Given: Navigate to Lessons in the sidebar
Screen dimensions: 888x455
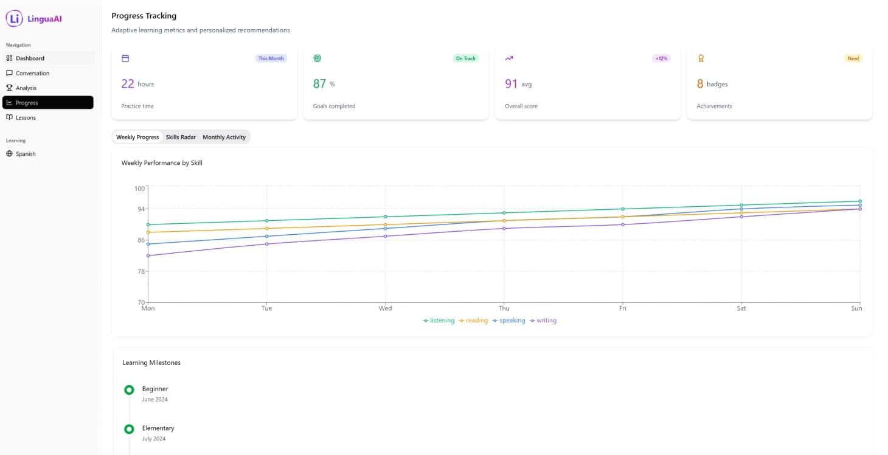Looking at the screenshot, I should (26, 118).
